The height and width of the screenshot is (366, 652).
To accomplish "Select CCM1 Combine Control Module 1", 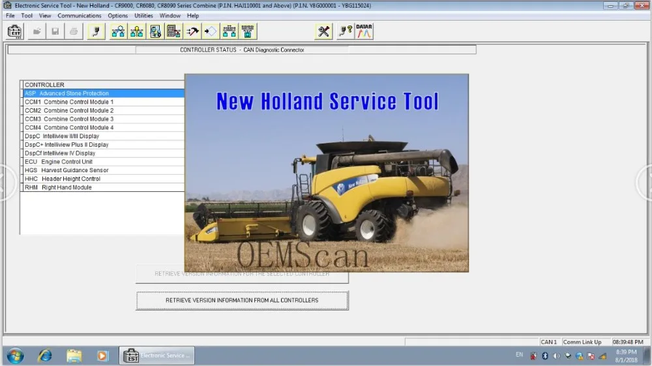I will point(104,102).
